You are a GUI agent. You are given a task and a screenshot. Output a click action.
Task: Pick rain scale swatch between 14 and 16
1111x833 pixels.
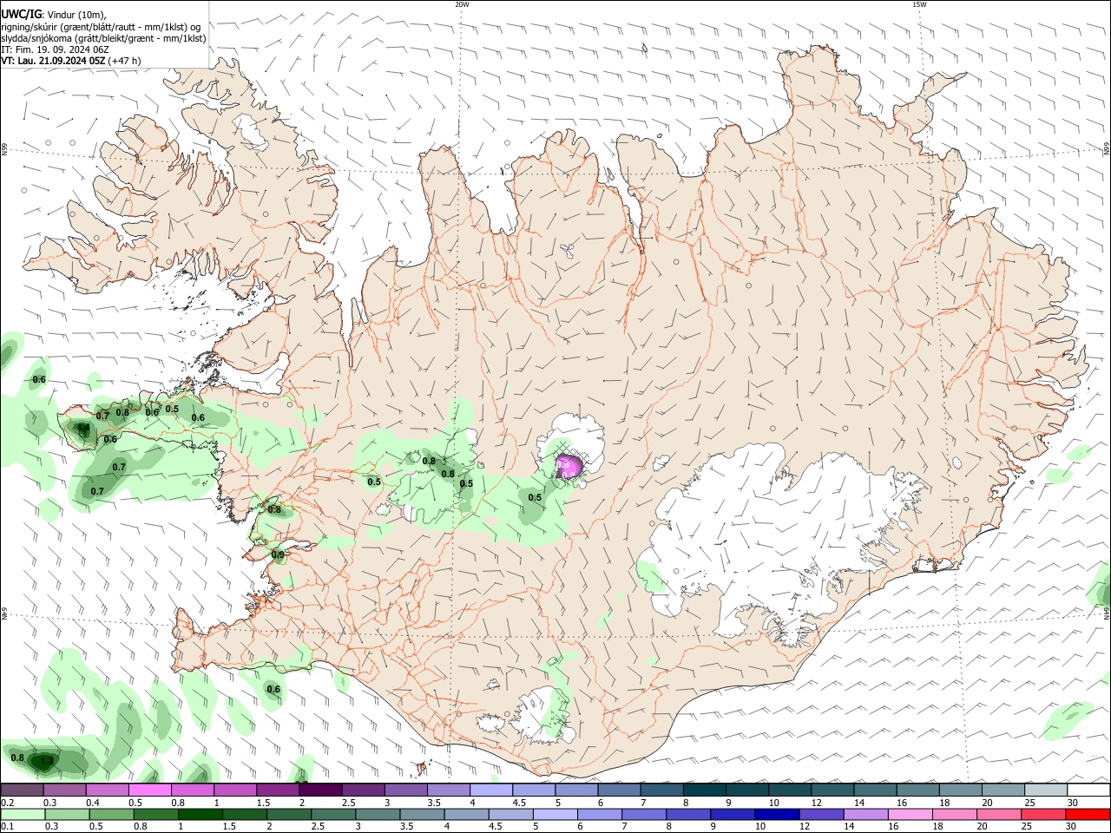(866, 814)
